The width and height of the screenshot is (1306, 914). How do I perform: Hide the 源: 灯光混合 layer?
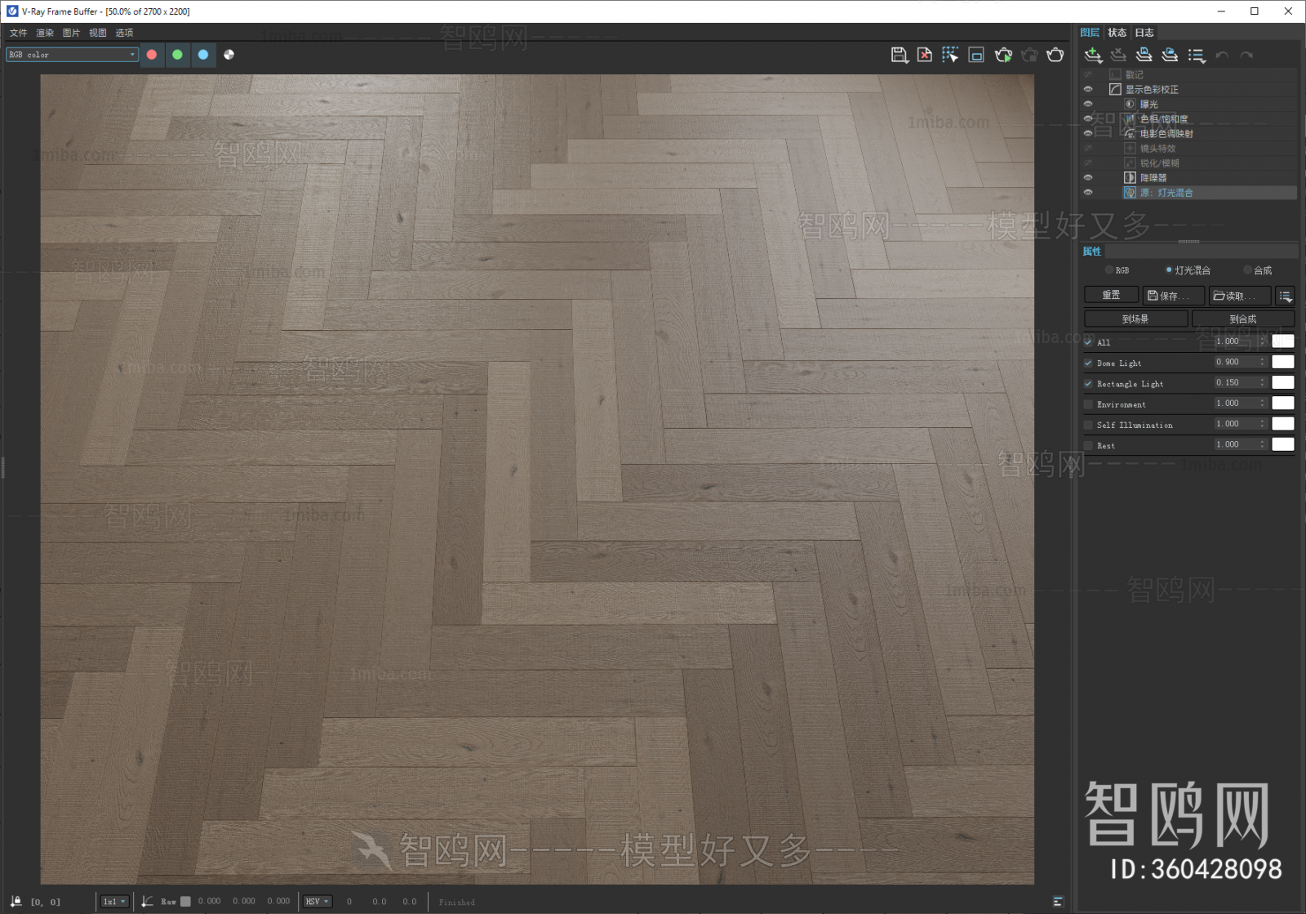point(1088,192)
